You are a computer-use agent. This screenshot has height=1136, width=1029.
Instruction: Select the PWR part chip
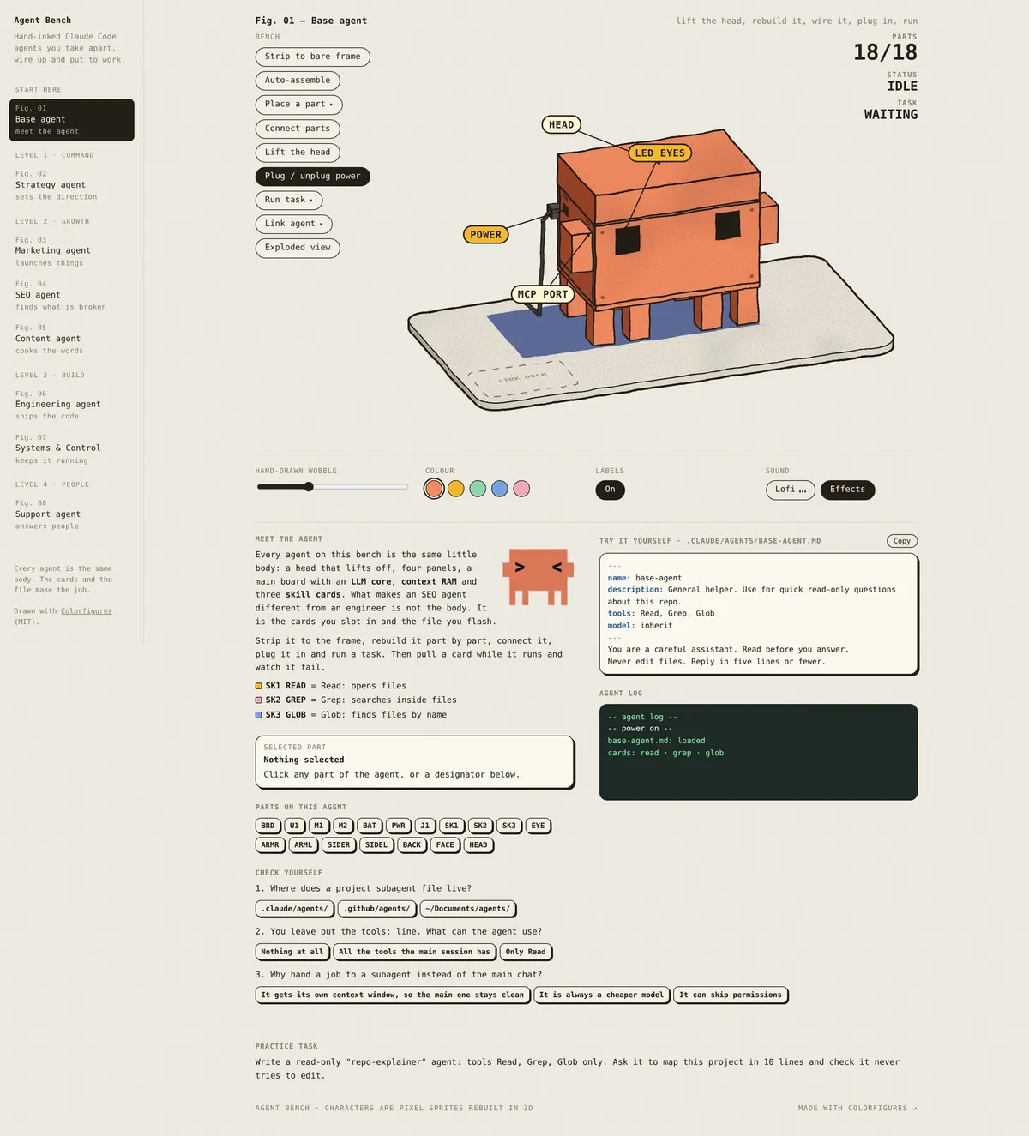(x=399, y=826)
